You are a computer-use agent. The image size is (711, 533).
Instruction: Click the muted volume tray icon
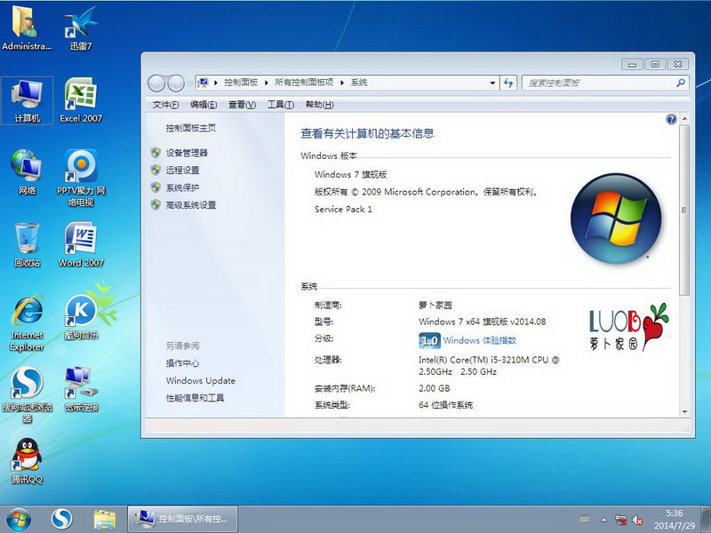[x=637, y=520]
